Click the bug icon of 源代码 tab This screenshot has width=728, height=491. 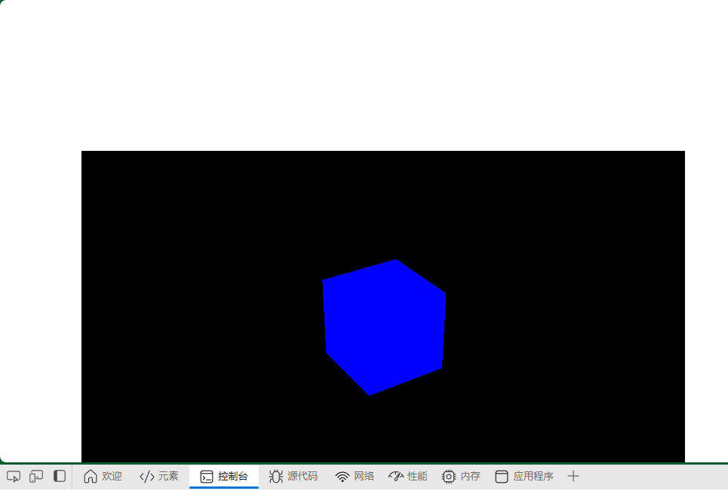(x=276, y=477)
